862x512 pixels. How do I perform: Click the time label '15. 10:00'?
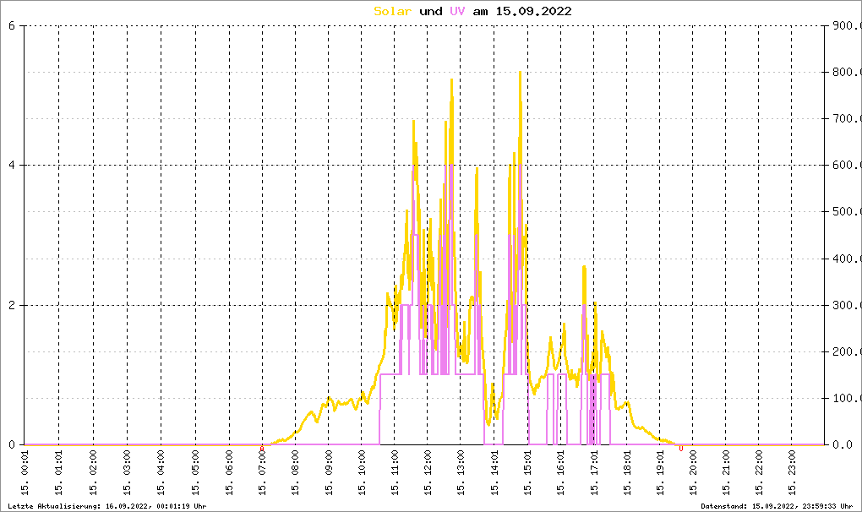(362, 473)
